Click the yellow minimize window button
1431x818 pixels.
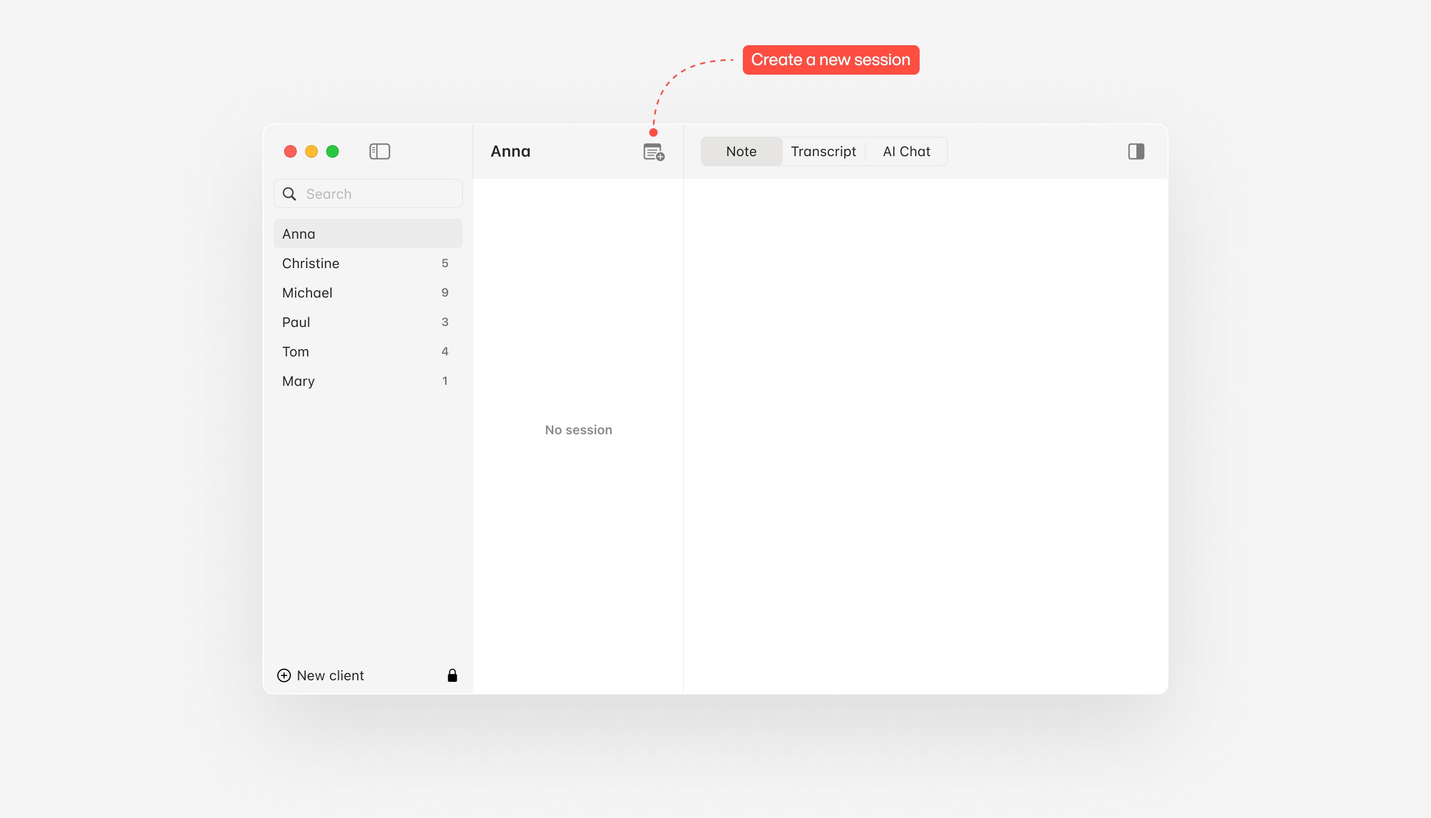[x=311, y=151]
